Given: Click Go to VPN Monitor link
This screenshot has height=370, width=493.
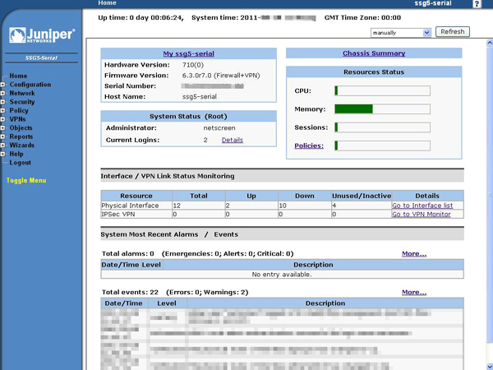Looking at the screenshot, I should [422, 215].
